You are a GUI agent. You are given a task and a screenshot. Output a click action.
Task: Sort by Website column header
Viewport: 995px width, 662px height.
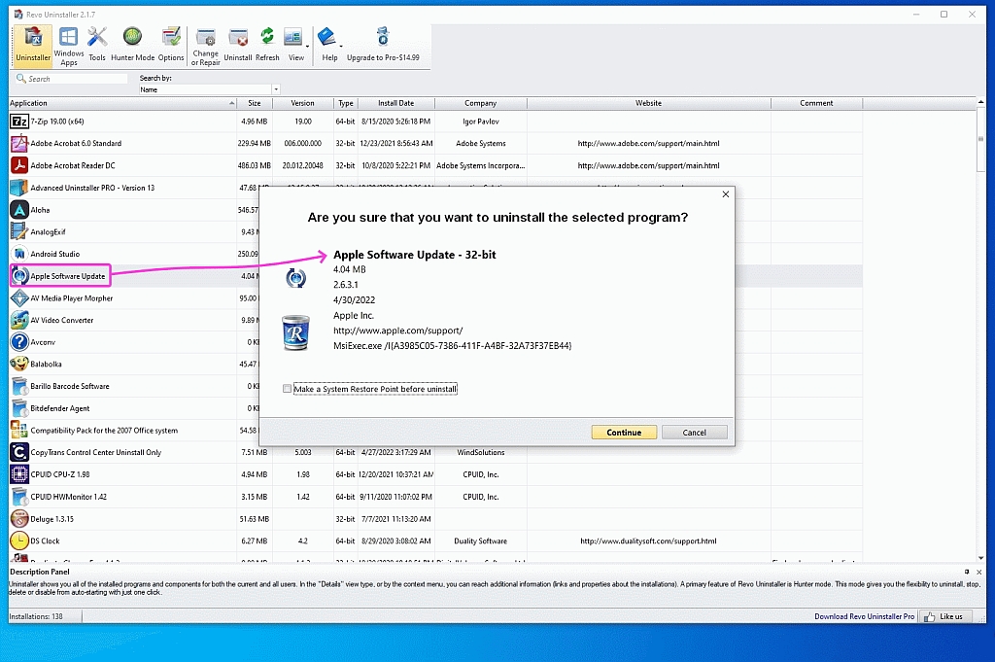point(648,103)
